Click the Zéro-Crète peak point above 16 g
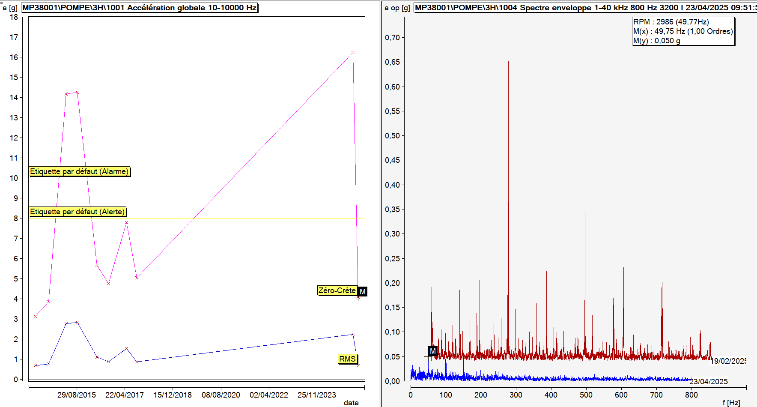The image size is (757, 407). click(353, 53)
